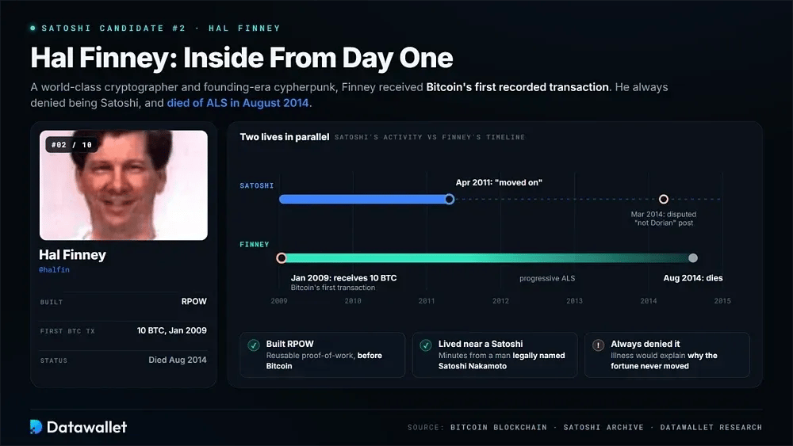Select the Aug 2014 Finney end marker
The width and height of the screenshot is (793, 446).
tap(693, 258)
